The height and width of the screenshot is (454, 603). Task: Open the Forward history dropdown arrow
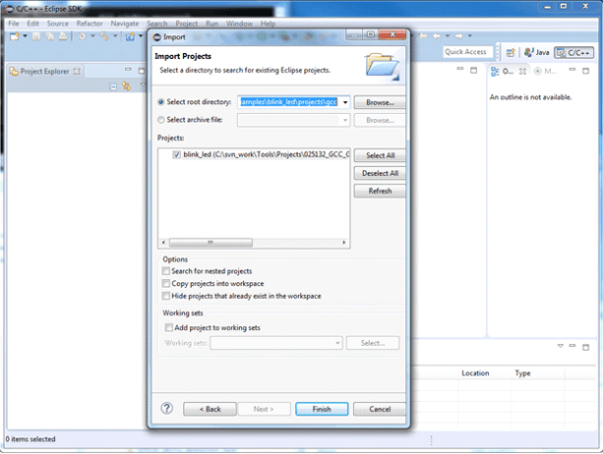(469, 35)
